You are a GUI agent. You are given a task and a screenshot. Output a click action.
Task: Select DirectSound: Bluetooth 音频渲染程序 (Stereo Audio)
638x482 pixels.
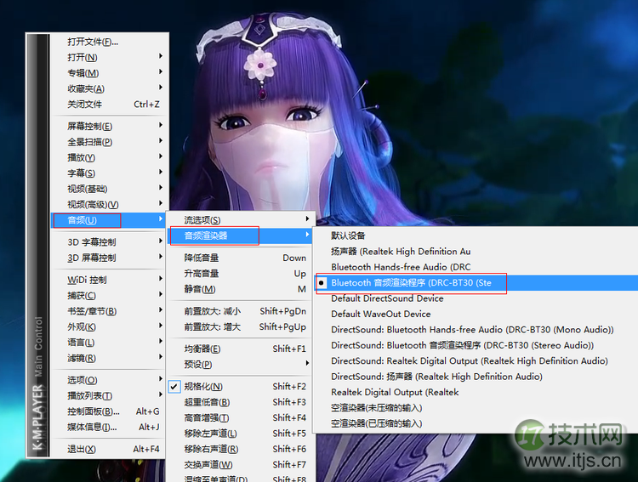[476, 345]
